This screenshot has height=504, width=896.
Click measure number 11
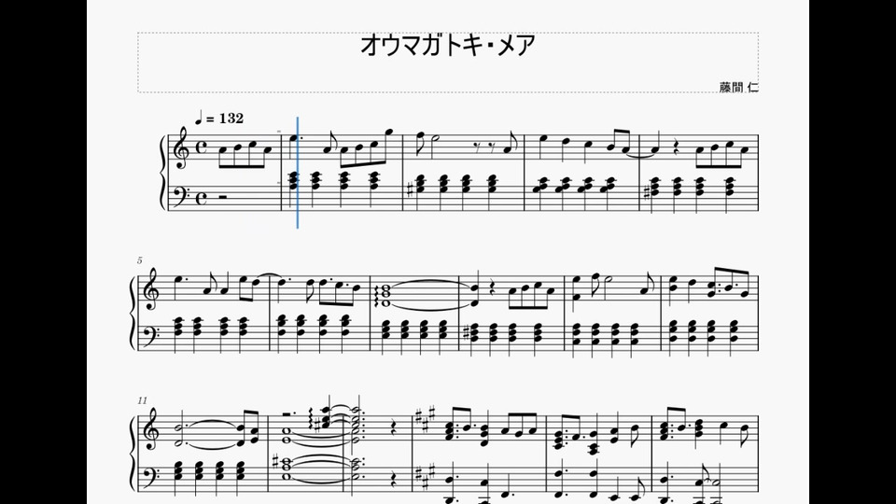[x=142, y=400]
